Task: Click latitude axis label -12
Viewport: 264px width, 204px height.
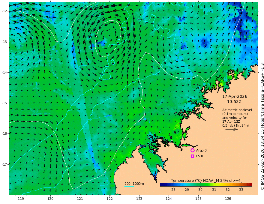Action: (x=4, y=11)
